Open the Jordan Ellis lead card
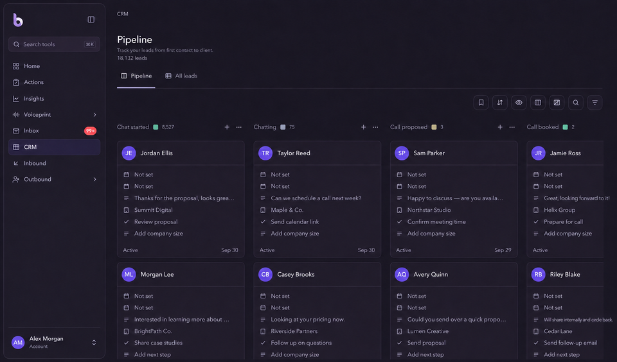 tap(181, 199)
